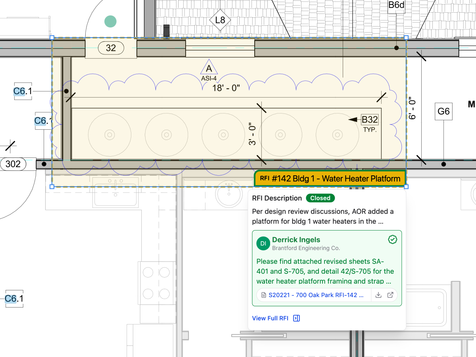Click the green circle marker on plan
Screen dimensions: 476x357
coord(110,21)
